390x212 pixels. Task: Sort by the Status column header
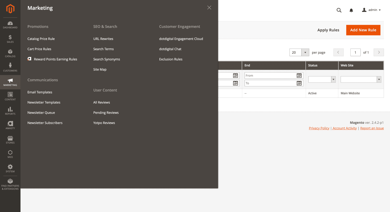(x=322, y=65)
